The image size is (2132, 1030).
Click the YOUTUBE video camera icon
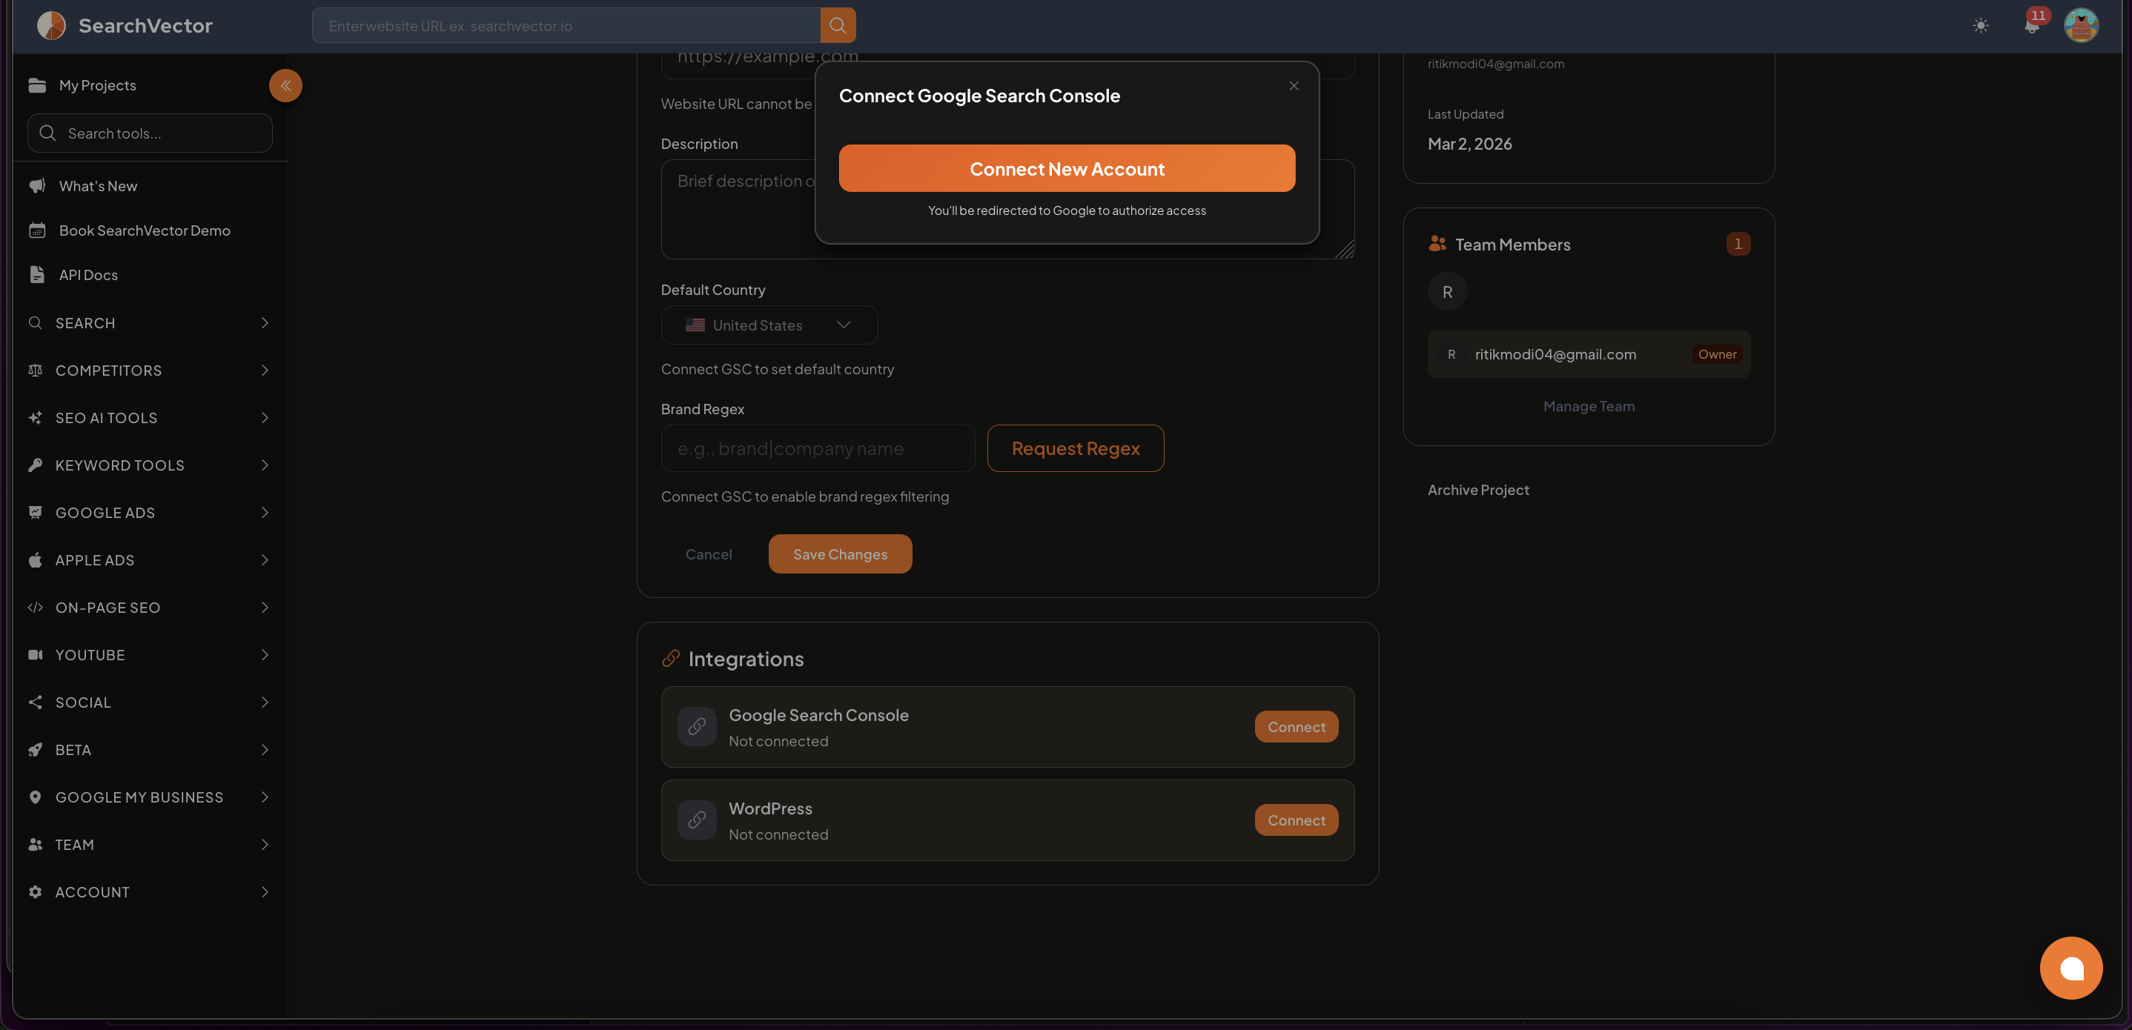pos(35,655)
